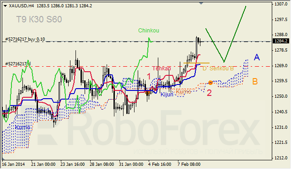Image resolution: width=291 pixels, height=169 pixels.
Task: Select the T9 K30 S60 indicator label
Action: click(x=39, y=19)
